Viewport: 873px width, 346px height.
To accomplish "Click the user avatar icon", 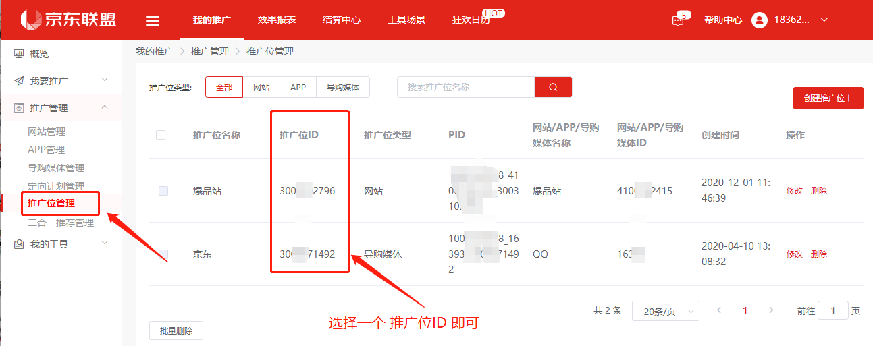I will point(760,20).
